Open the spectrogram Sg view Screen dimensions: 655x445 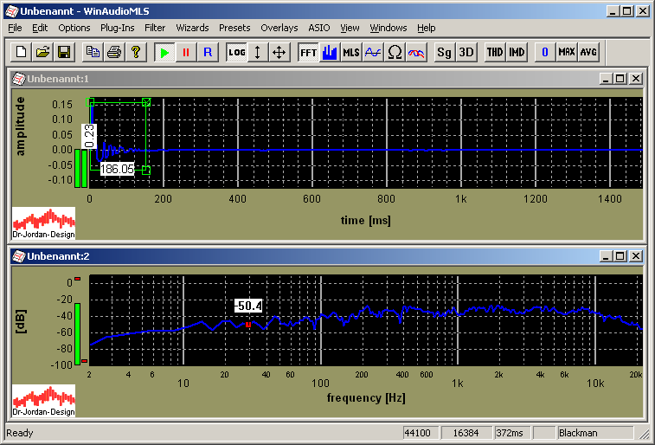point(444,52)
